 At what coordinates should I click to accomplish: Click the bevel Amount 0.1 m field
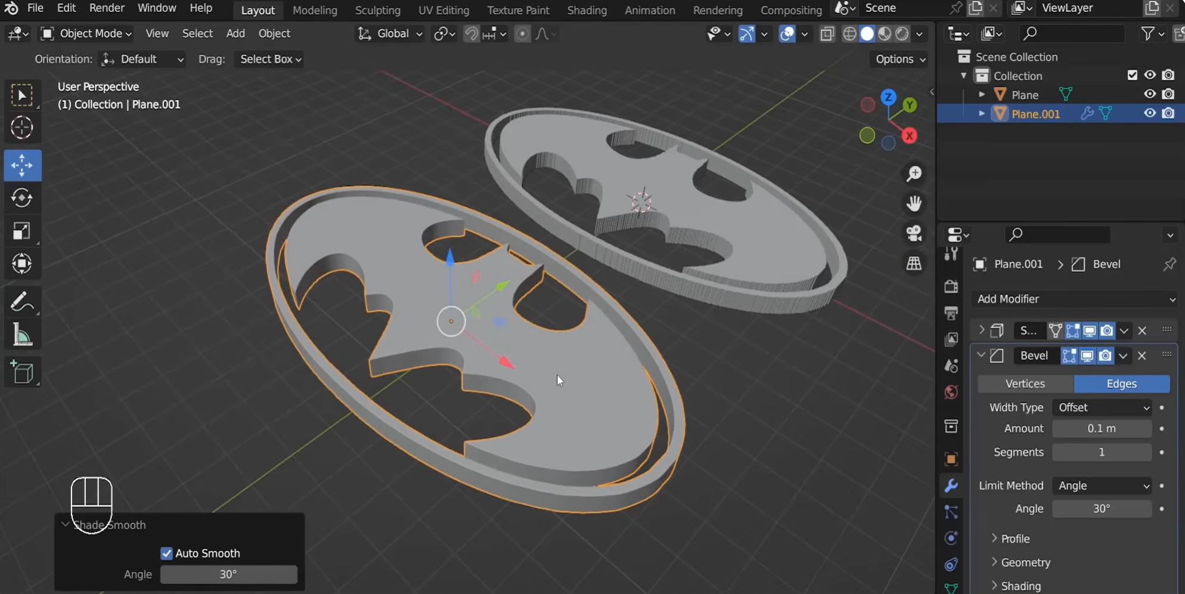click(x=1102, y=428)
